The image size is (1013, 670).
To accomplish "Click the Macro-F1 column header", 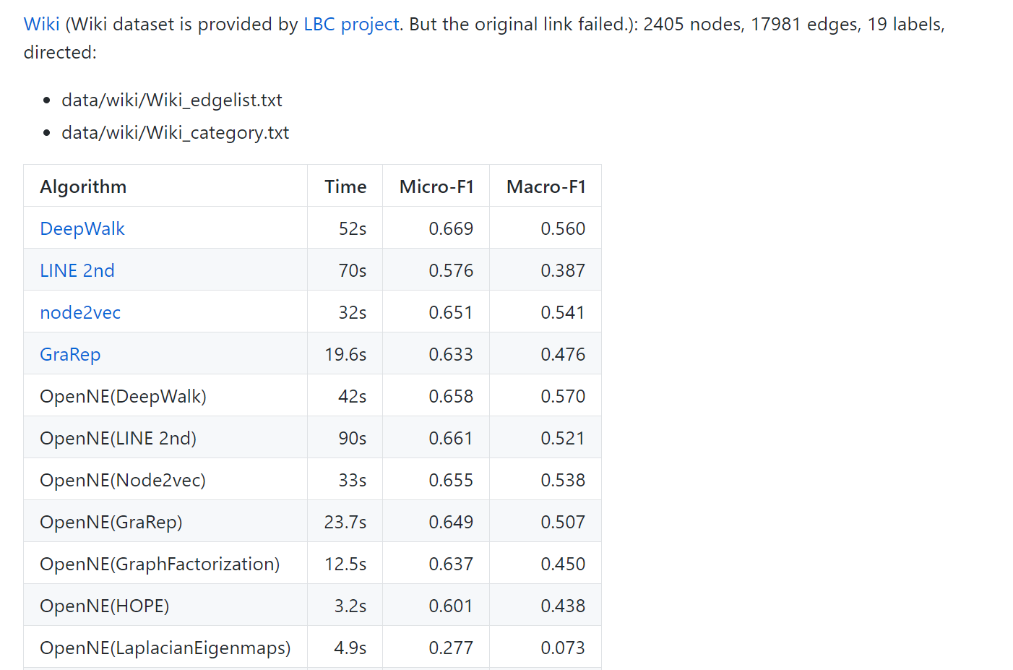I will [x=546, y=186].
